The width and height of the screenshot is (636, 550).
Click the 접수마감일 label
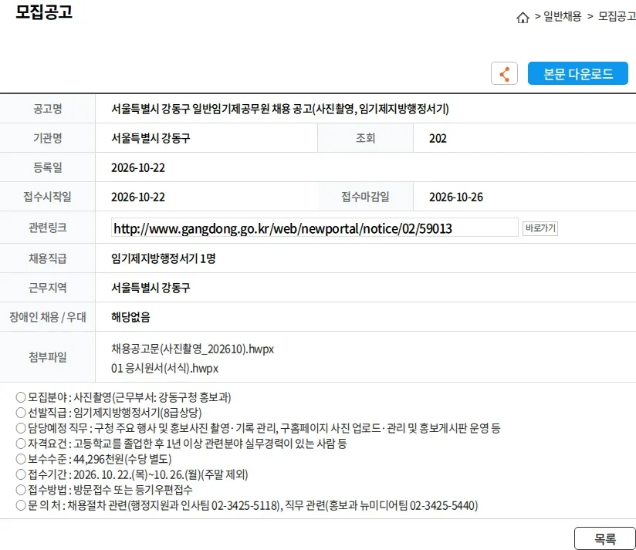click(x=365, y=197)
